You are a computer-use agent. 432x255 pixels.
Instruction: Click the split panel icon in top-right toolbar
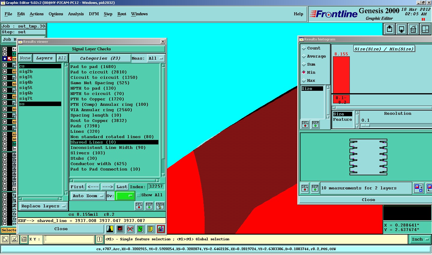point(425,29)
